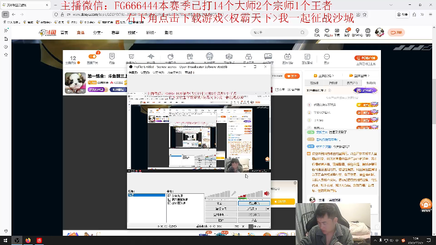This screenshot has width=436, height=245.
Task: Open the browser sidebar settings gear
Action: pos(6,231)
